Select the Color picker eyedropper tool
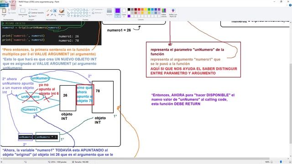292x164 pixels. point(52,15)
